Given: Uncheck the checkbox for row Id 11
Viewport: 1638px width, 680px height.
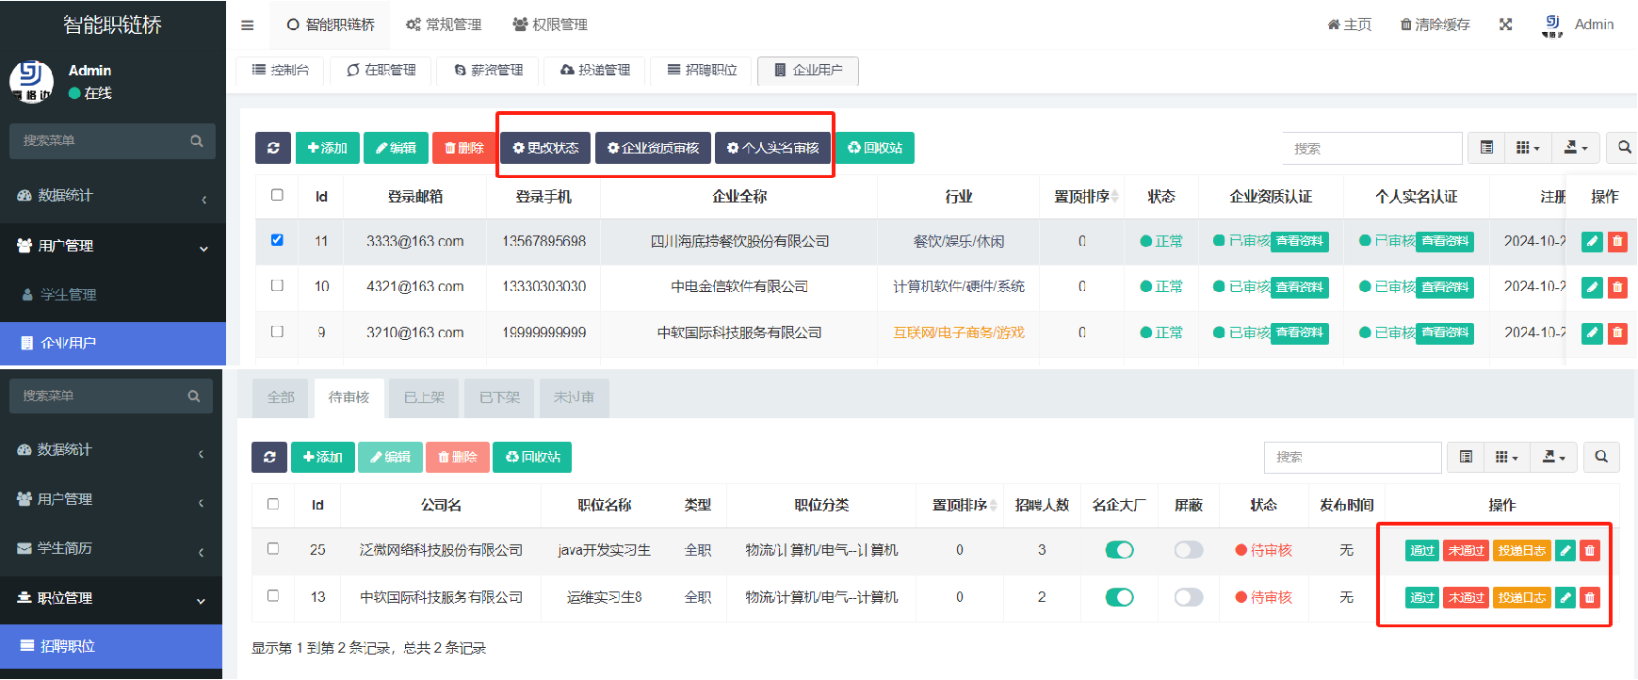Looking at the screenshot, I should point(277,240).
